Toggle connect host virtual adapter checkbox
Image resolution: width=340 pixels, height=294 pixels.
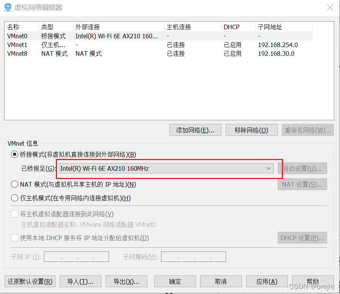point(14,214)
